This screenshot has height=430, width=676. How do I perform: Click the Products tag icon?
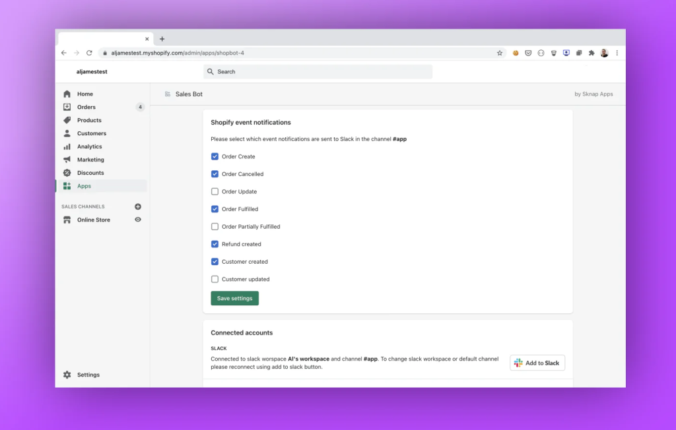(67, 120)
